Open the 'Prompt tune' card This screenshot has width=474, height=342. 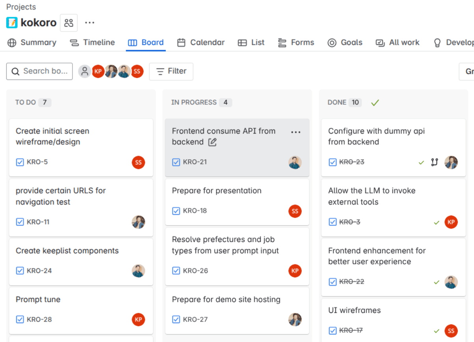point(81,310)
